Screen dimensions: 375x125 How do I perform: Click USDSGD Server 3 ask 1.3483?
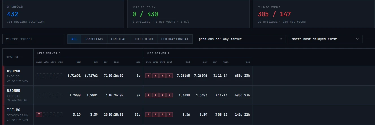tap(201, 95)
